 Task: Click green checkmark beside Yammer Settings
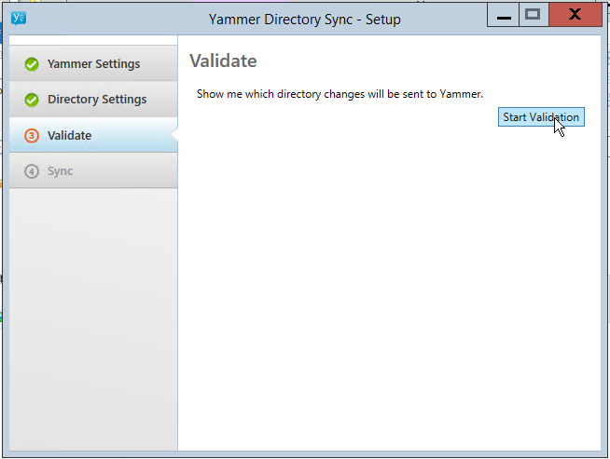tap(32, 64)
